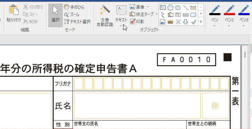Pick the 123 number field icon in gallery
The height and width of the screenshot is (129, 252).
point(185,15)
